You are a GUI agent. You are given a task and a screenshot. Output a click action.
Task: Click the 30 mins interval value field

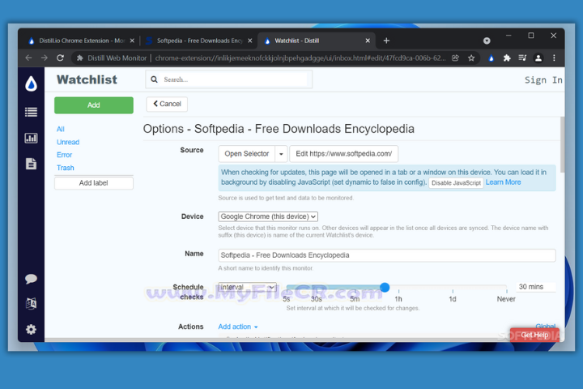(x=535, y=287)
